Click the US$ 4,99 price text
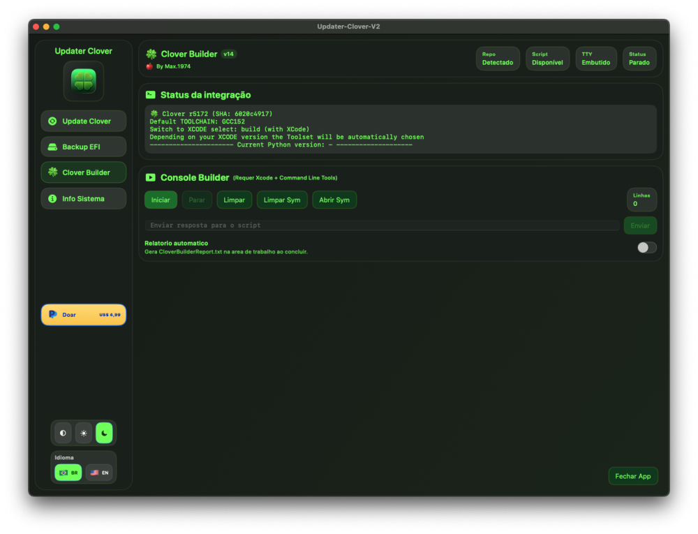This screenshot has width=698, height=534. point(110,315)
